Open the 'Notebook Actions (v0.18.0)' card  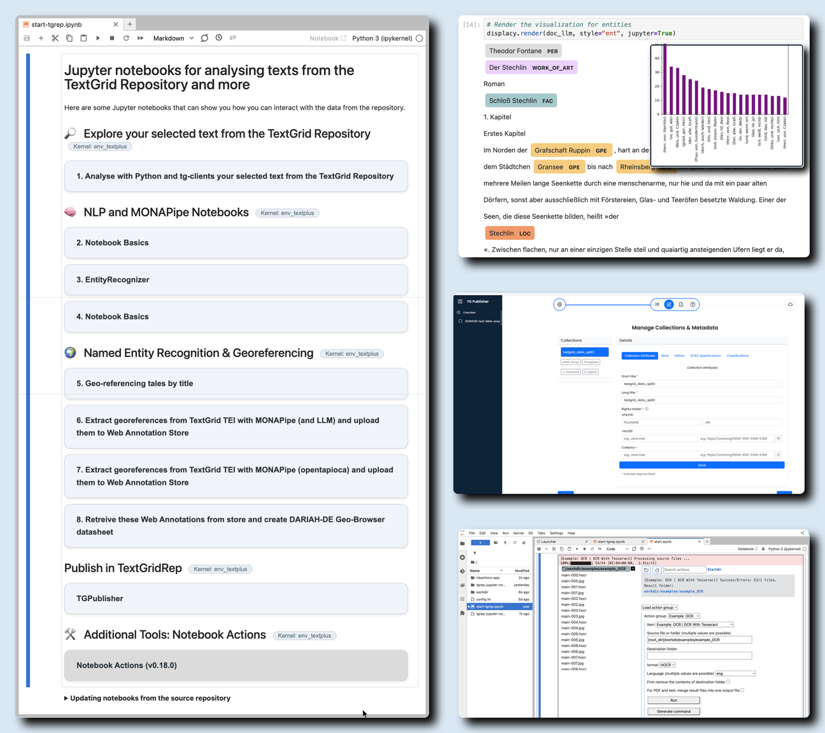click(236, 666)
